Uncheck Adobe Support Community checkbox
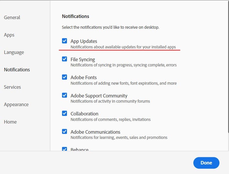Image resolution: width=229 pixels, height=174 pixels. [65, 95]
